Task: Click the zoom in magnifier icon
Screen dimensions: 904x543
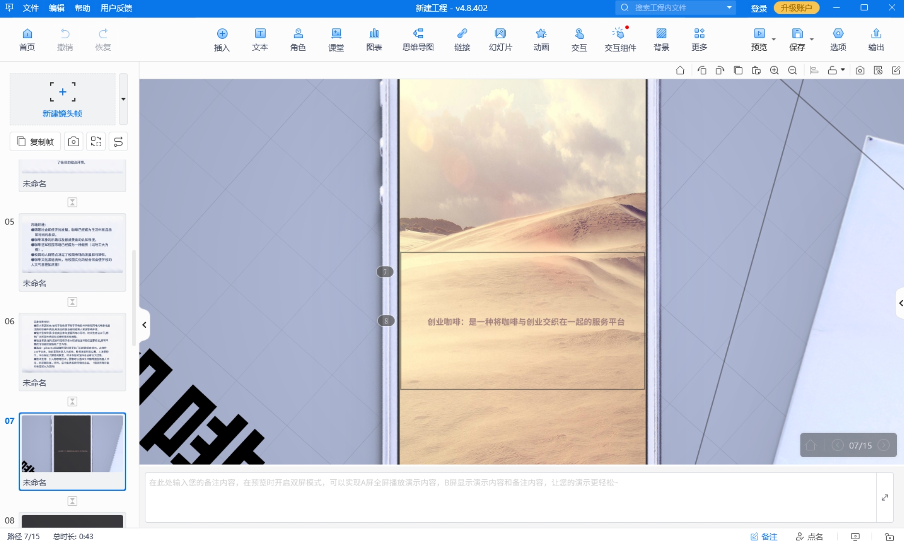Action: click(x=774, y=70)
